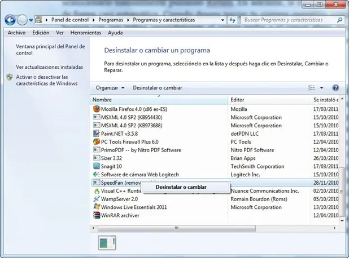Click the Control Panel icon in address bar
The height and width of the screenshot is (258, 349).
coord(39,20)
